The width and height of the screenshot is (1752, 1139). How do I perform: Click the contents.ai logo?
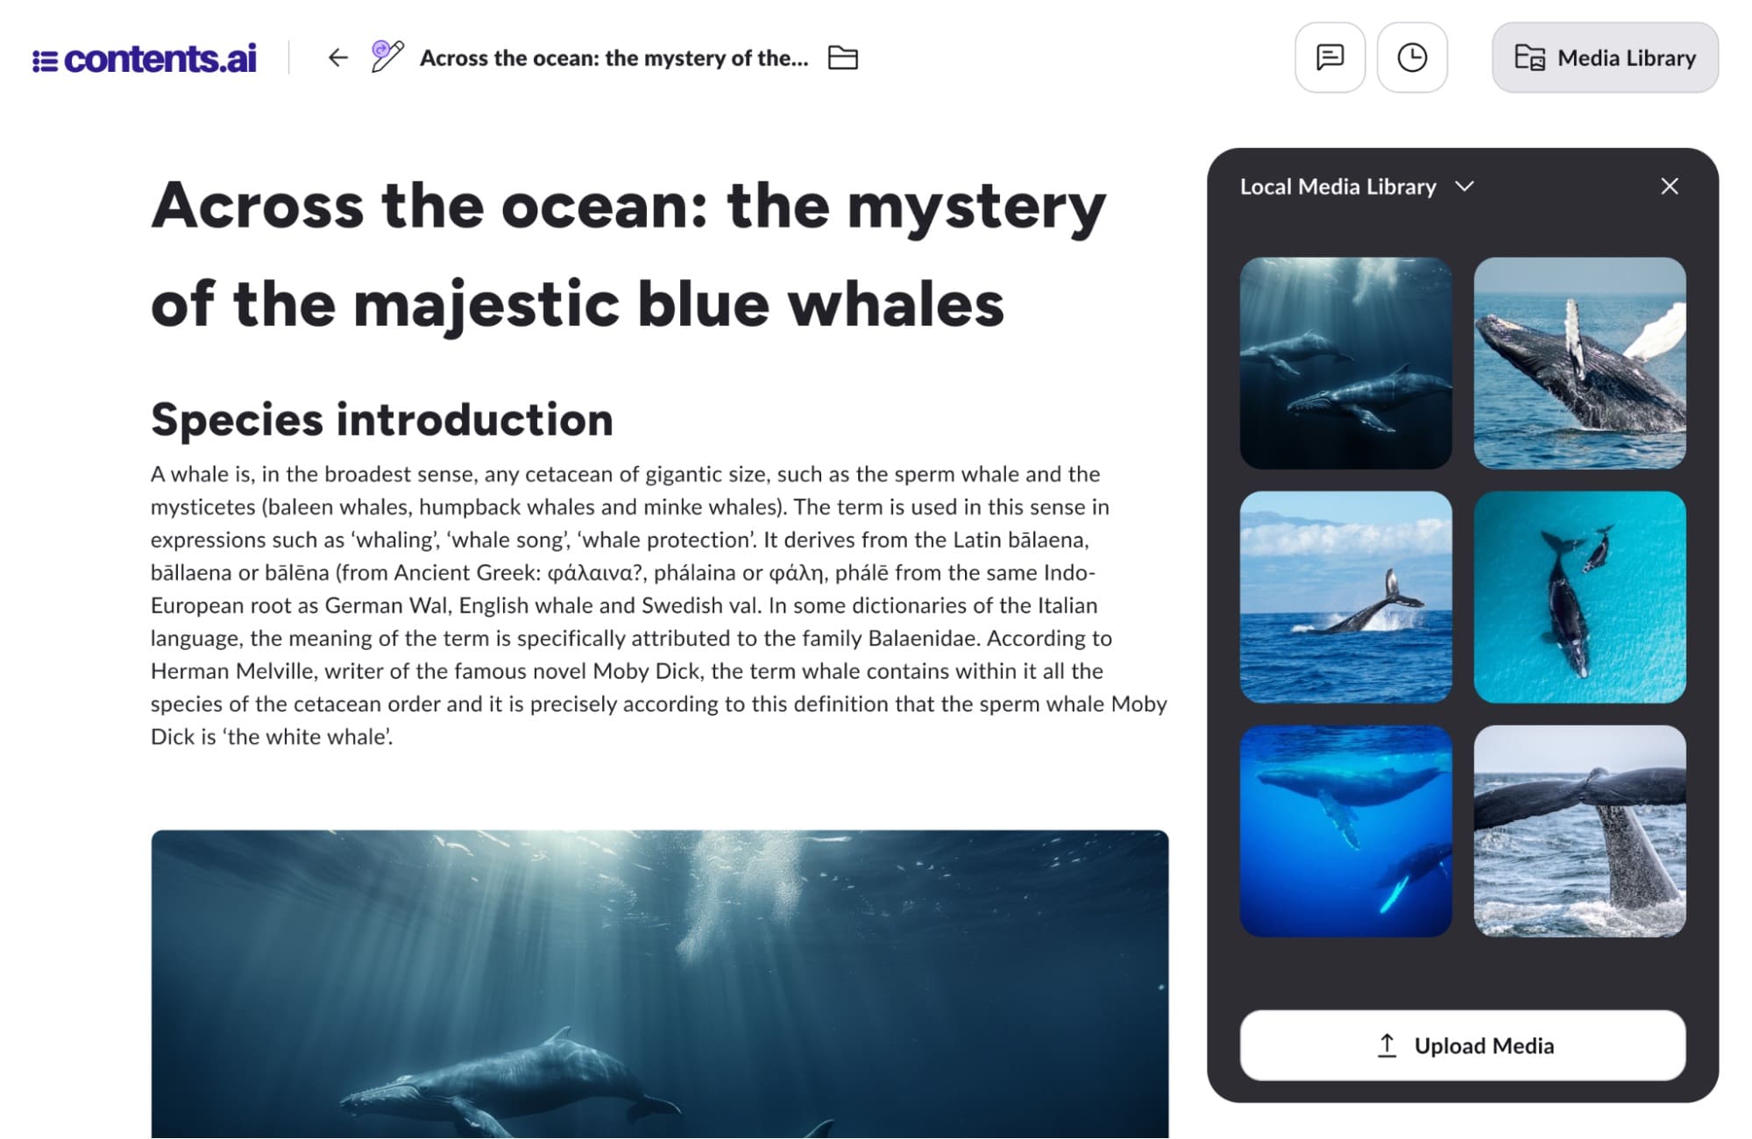(145, 59)
